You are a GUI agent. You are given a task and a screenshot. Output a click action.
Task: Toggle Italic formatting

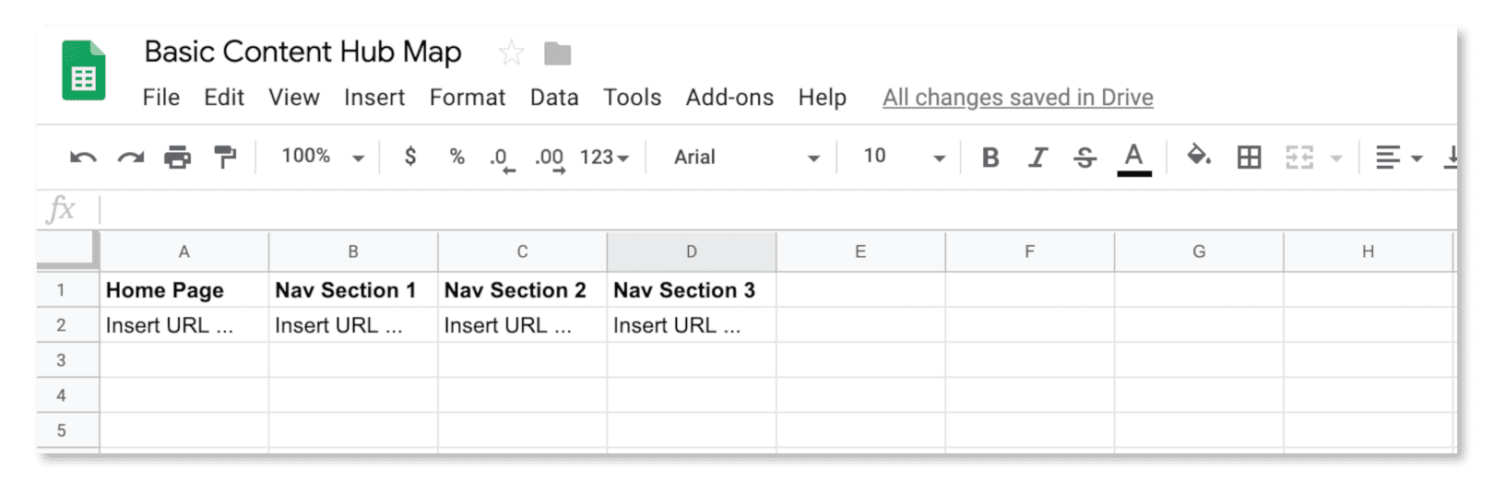tap(1037, 158)
